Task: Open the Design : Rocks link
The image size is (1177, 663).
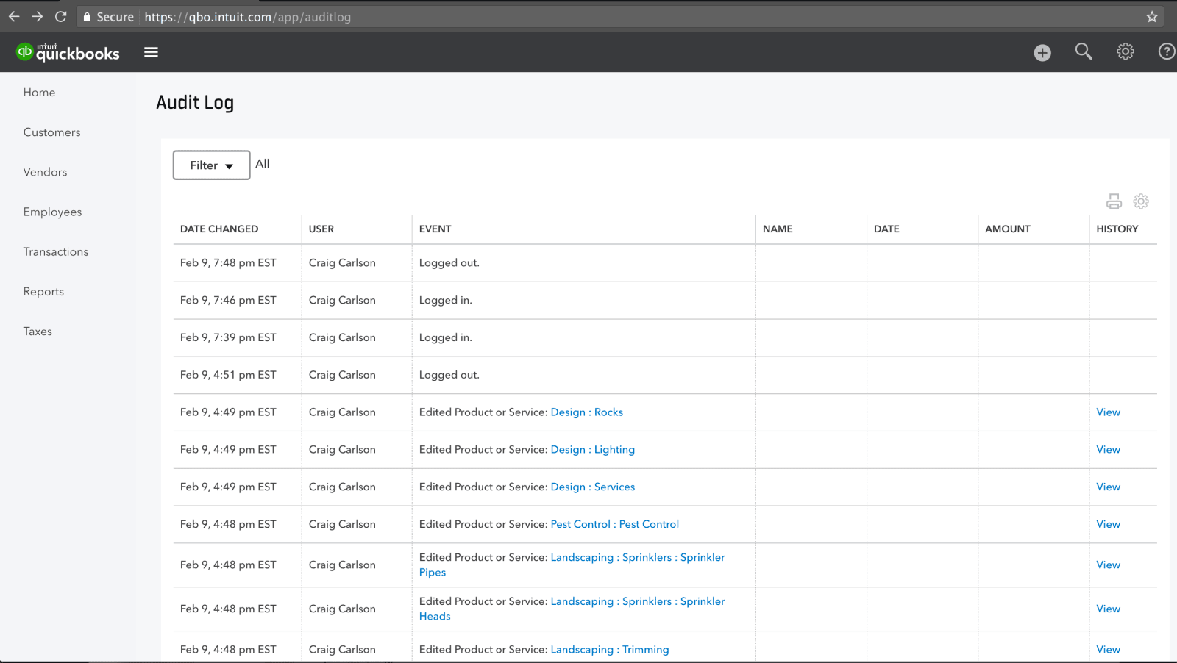Action: (586, 412)
